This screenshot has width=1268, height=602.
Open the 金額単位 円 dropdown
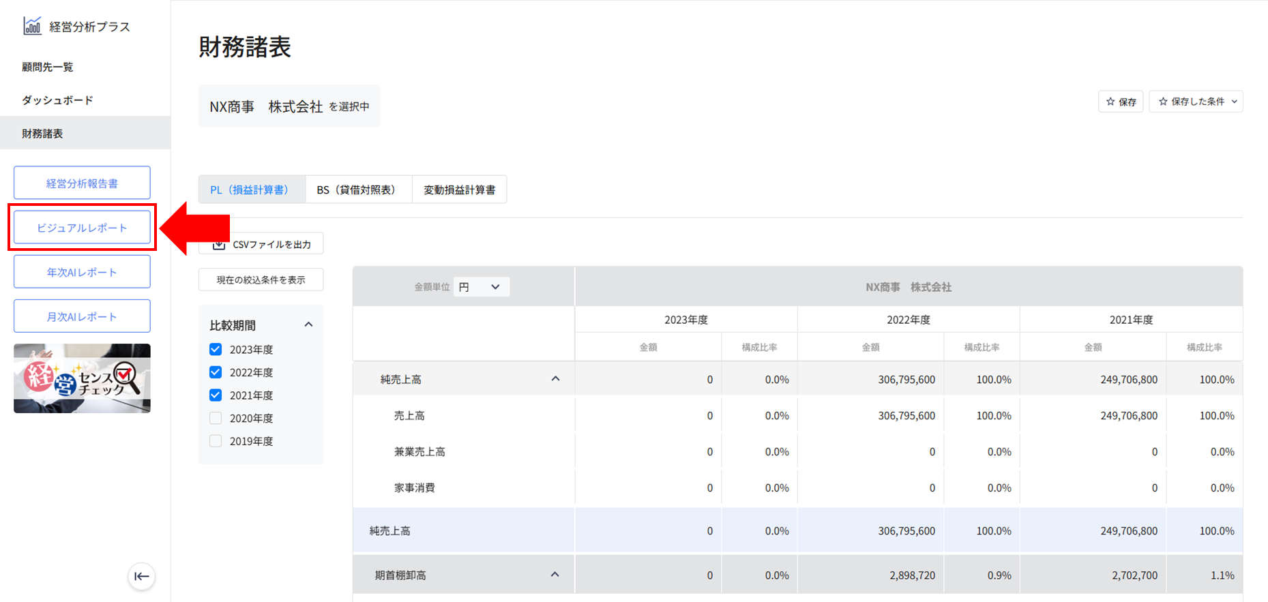point(481,287)
